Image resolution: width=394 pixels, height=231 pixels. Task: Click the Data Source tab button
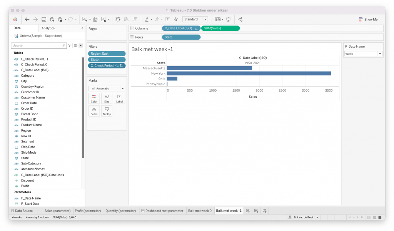click(22, 211)
